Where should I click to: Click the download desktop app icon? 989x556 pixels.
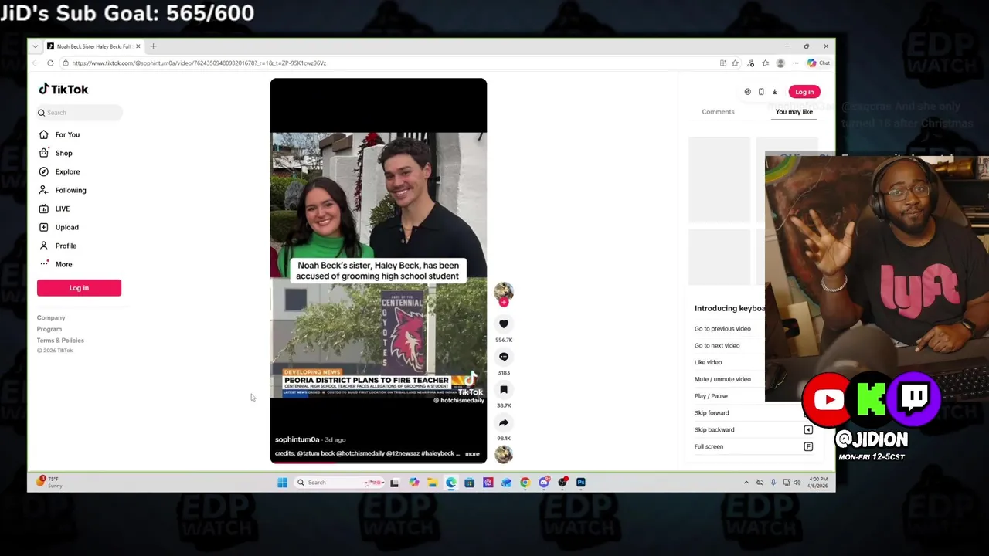[x=775, y=92]
